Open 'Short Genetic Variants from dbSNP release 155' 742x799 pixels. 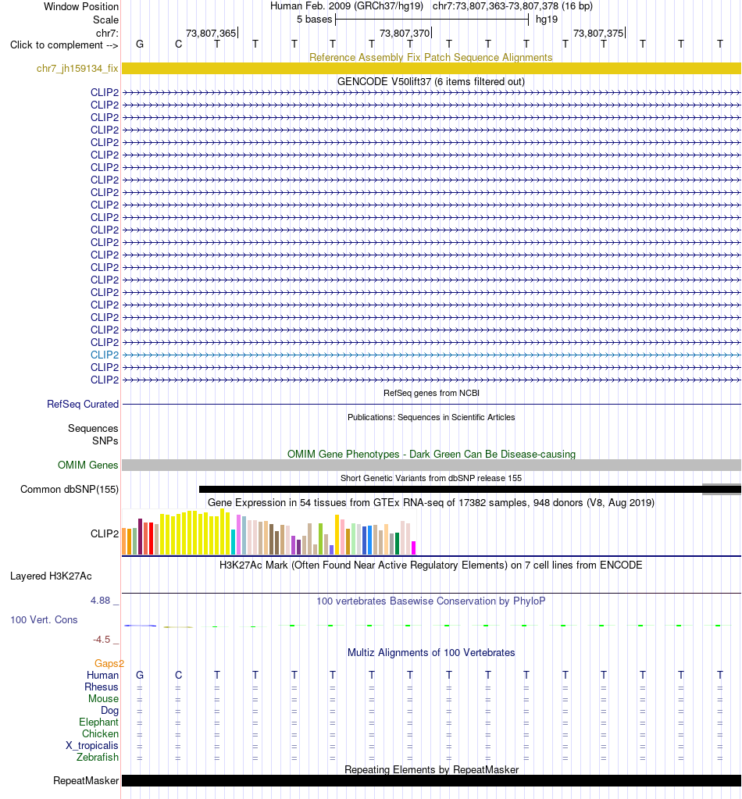431,478
